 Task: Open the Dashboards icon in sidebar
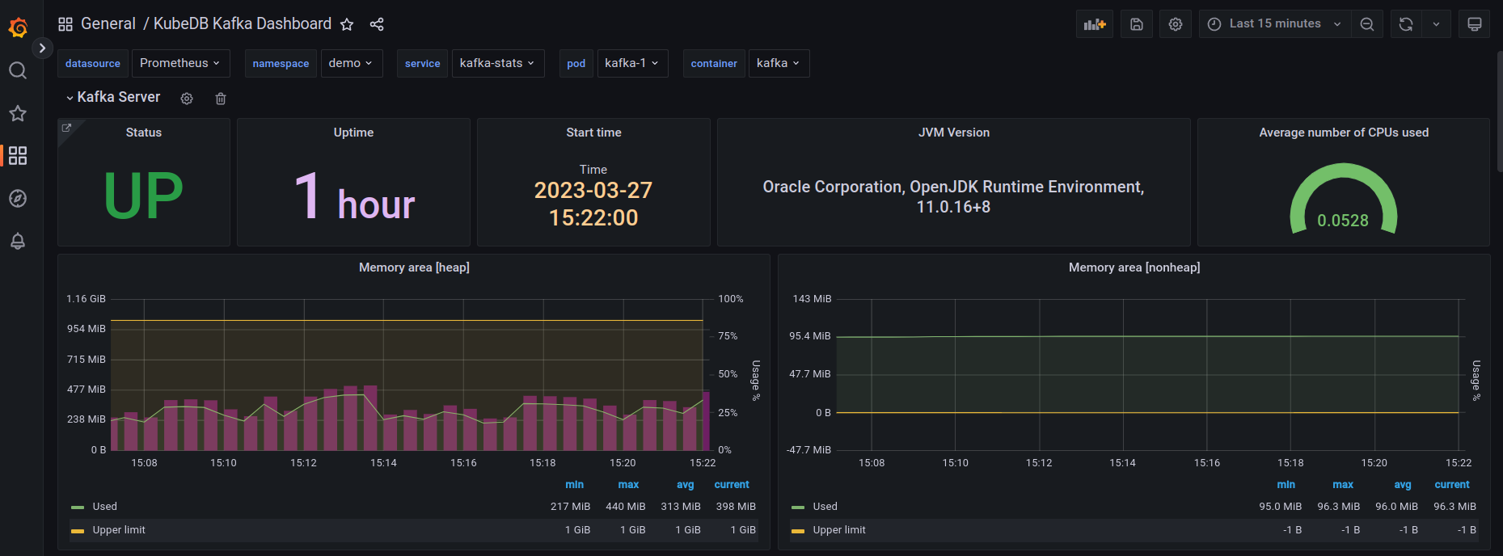point(18,155)
